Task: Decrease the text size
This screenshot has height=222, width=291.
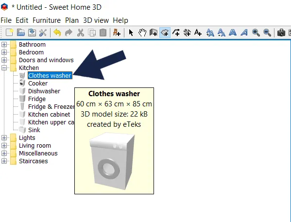Action: point(222,33)
